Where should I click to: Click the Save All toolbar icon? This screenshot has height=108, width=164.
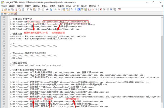tap(13, 9)
